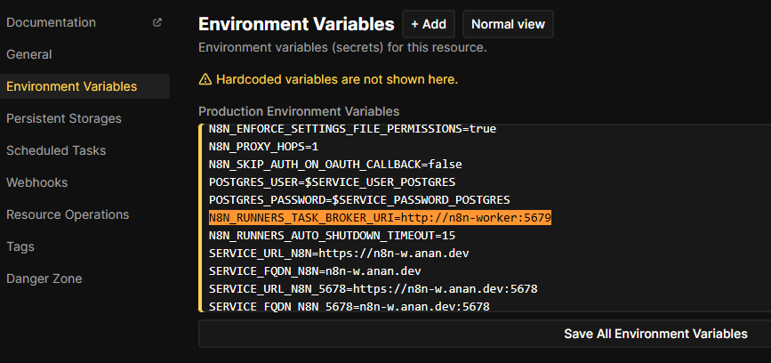Switch to Normal view

(x=508, y=24)
